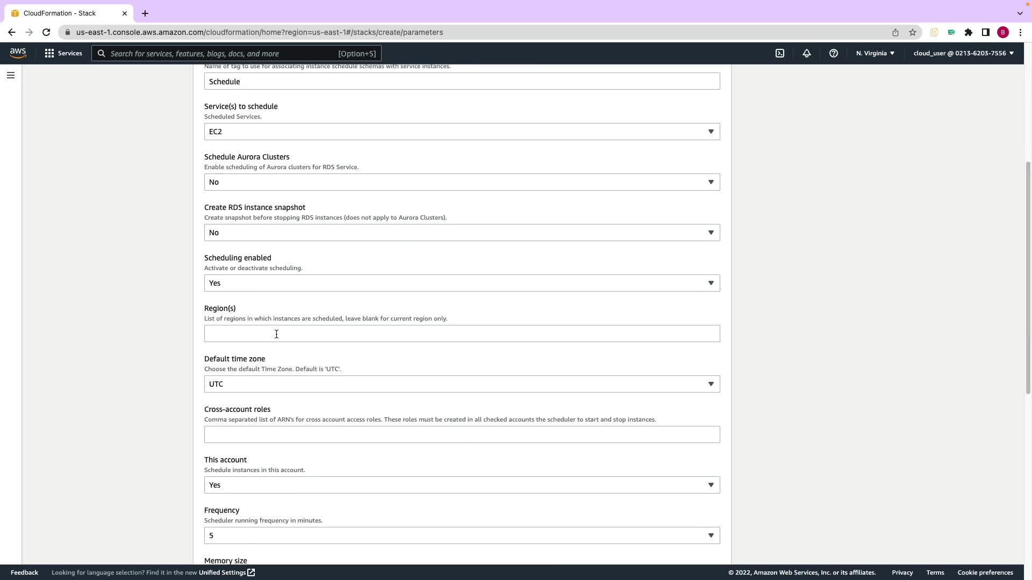This screenshot has width=1032, height=580.
Task: Bookmark this page with the star icon
Action: click(912, 32)
